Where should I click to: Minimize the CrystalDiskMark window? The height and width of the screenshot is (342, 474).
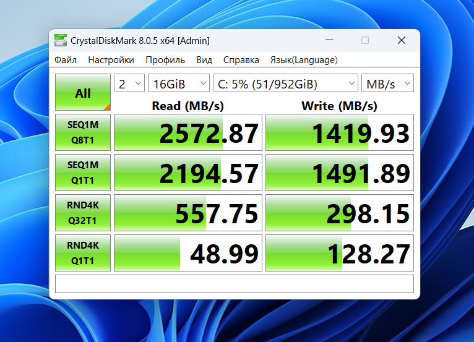(x=329, y=40)
